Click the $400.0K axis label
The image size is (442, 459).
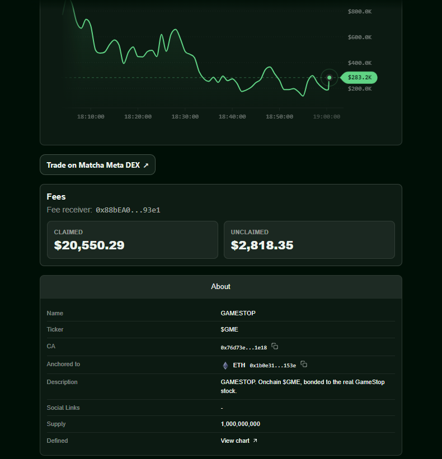360,63
